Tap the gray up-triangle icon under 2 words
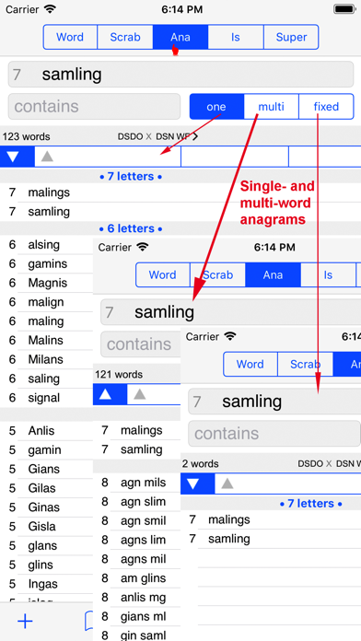This screenshot has height=641, width=361. tap(227, 484)
